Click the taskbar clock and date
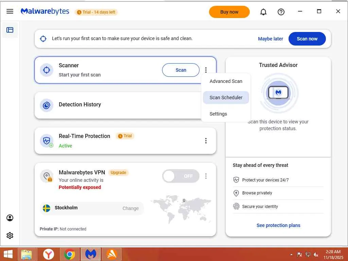The image size is (348, 261). click(333, 255)
